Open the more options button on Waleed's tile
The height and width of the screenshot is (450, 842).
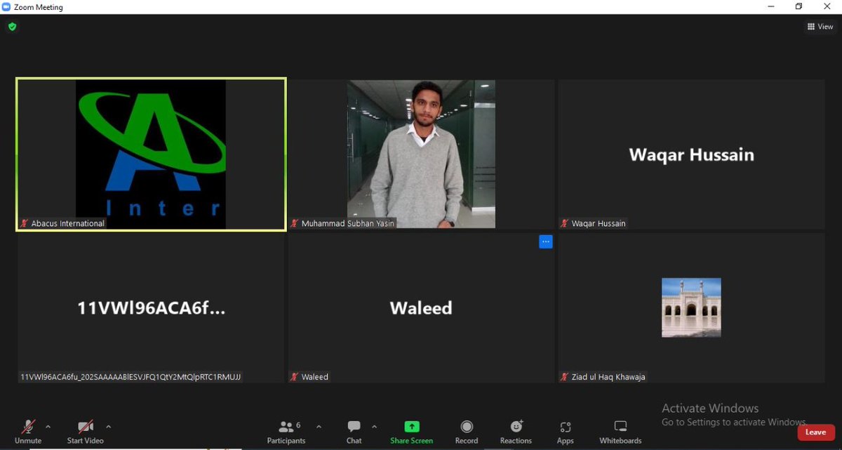pos(546,241)
